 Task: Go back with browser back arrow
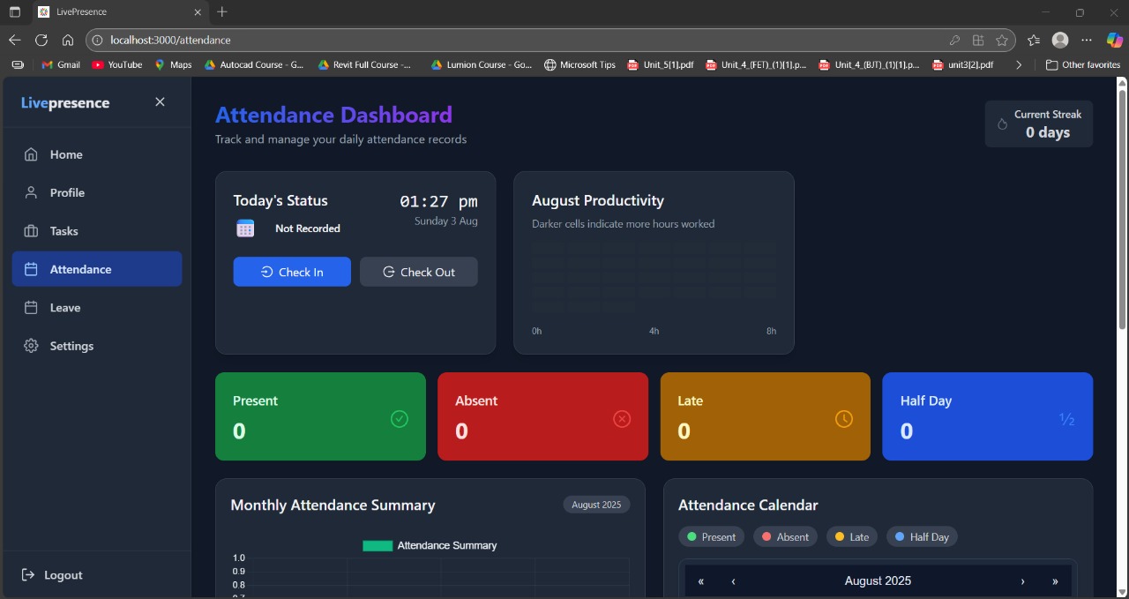point(14,41)
